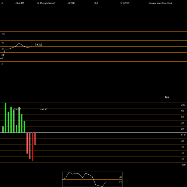Click the longest red MR bar
This screenshot has height=187, width=187.
point(33,147)
